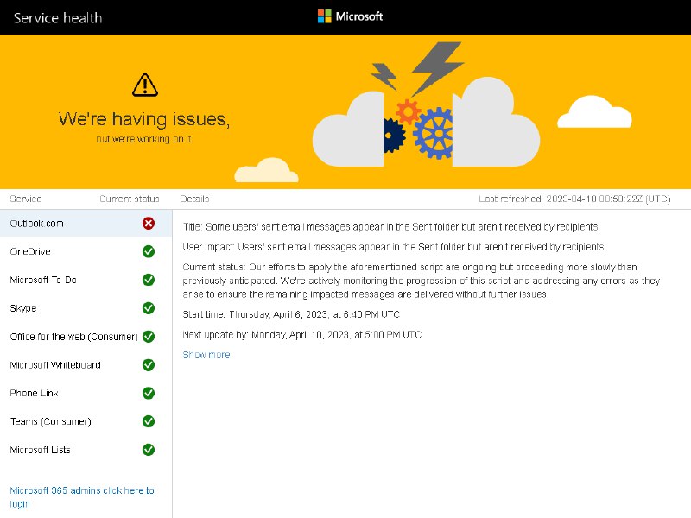
Task: Click the warning triangle icon in banner
Action: tap(145, 85)
